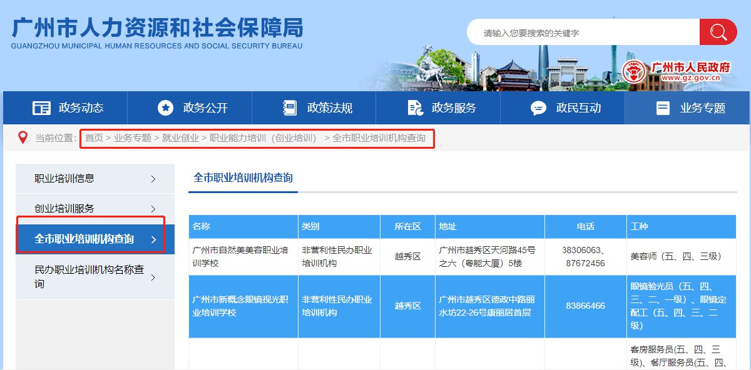
Task: Click the 业务专题 list icon
Action: [x=663, y=108]
